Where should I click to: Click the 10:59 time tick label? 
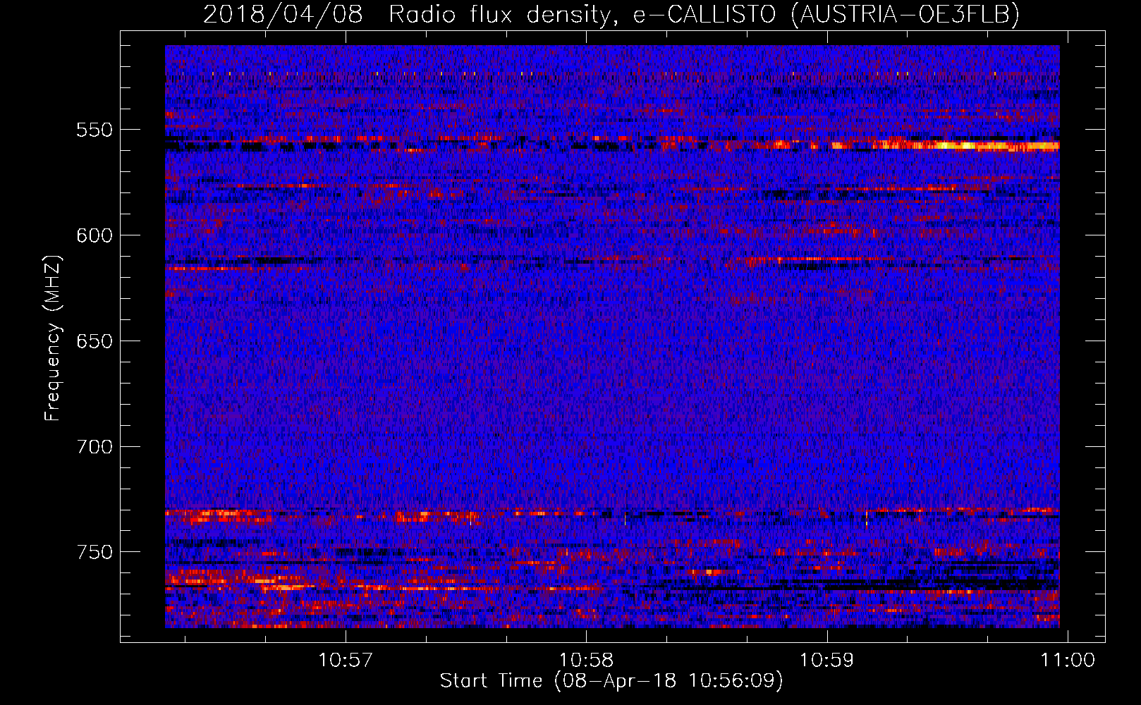coord(826,661)
